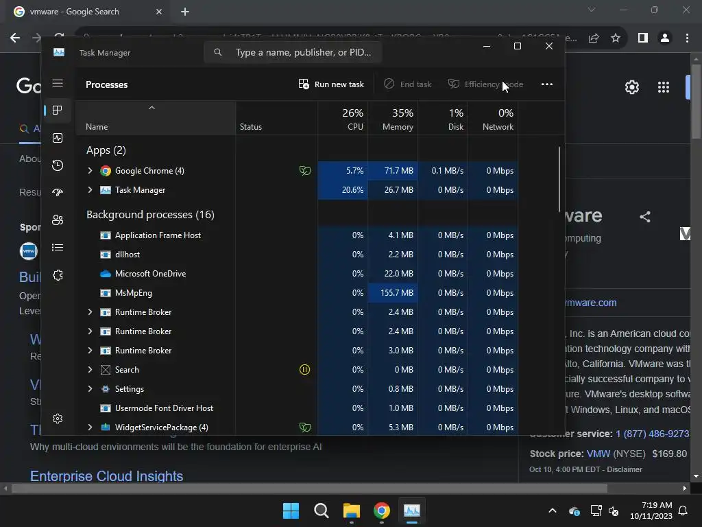
Task: Click efficiency leaf icon on WidgetServicePackage row
Action: [x=305, y=427]
